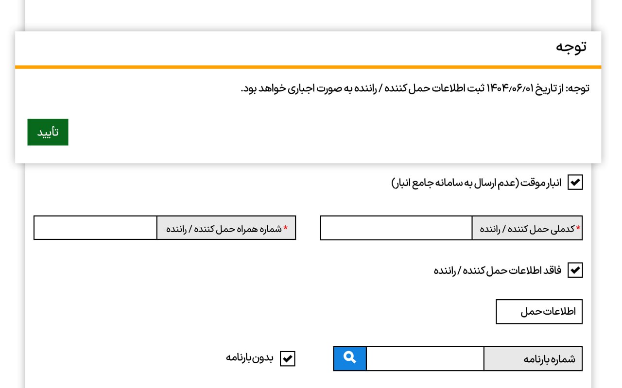Toggle the بدون بارنامه checkbox
The image size is (622, 388).
(288, 359)
